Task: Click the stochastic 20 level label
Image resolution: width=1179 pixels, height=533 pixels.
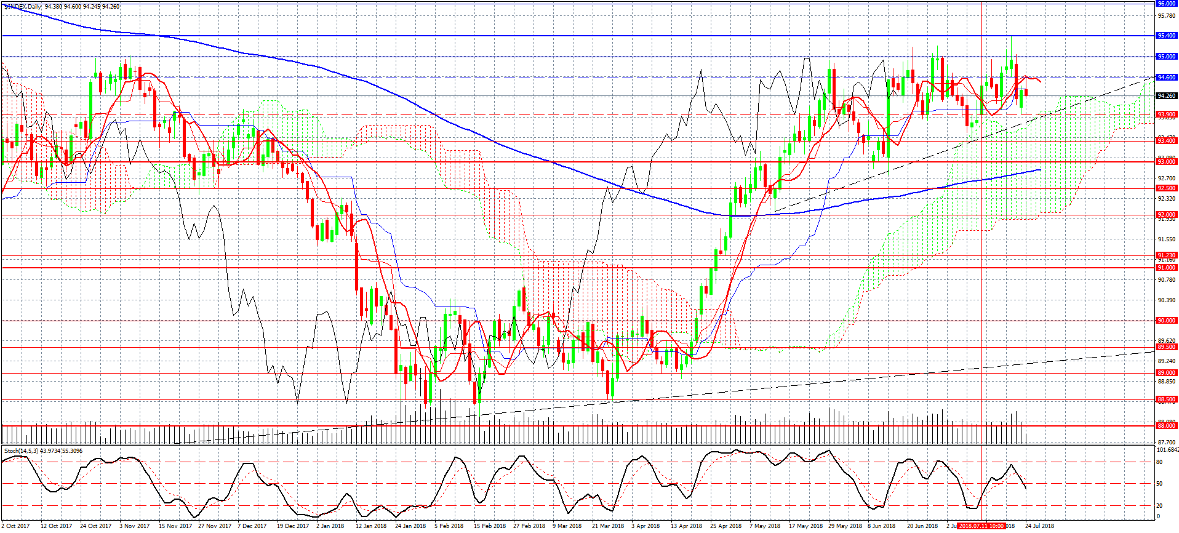Action: tap(1160, 506)
